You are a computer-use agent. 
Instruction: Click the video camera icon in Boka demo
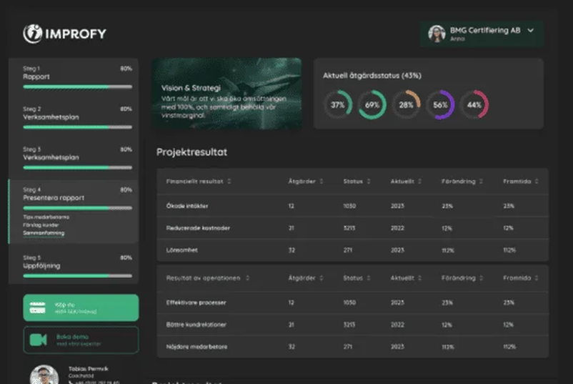[x=38, y=340]
